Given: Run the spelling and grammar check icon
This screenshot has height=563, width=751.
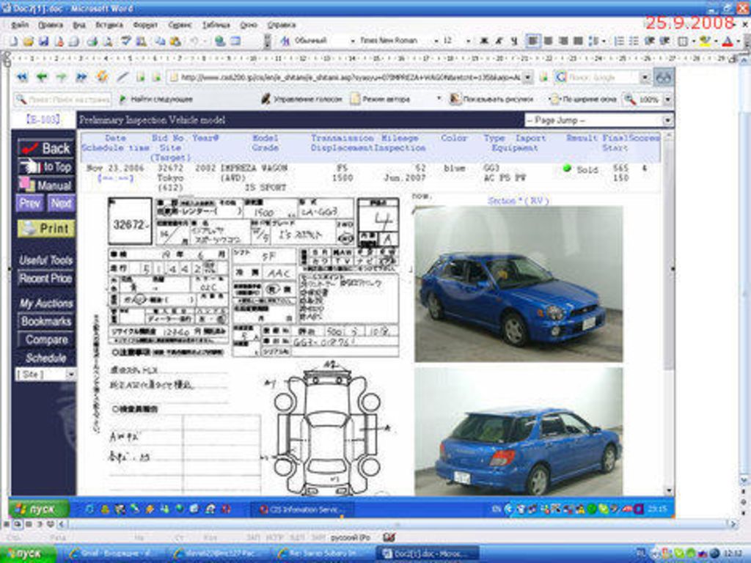Looking at the screenshot, I should 125,42.
